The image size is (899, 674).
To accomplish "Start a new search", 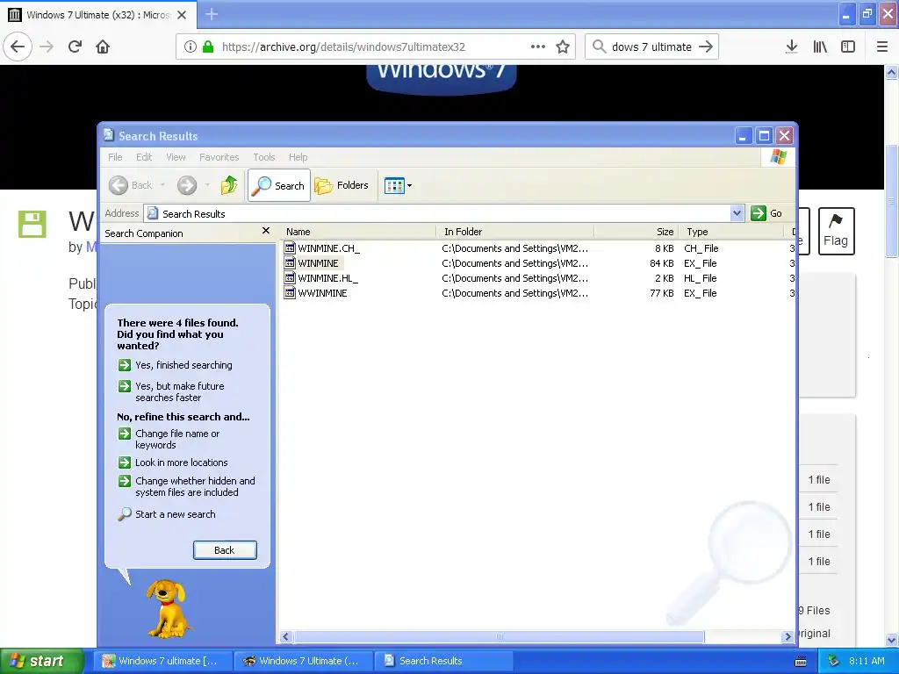I will (167, 514).
